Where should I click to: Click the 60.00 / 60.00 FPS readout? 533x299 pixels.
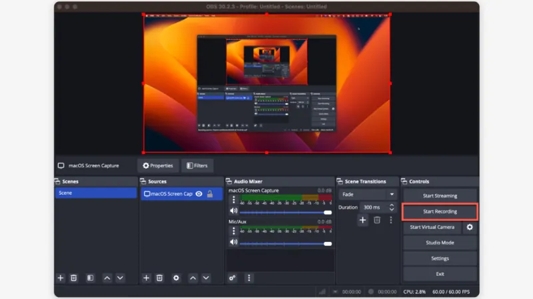(451, 292)
